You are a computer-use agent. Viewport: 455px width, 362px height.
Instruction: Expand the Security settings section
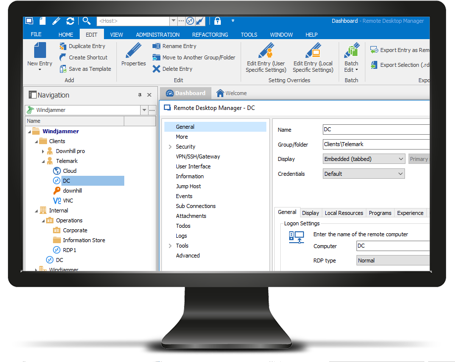170,147
